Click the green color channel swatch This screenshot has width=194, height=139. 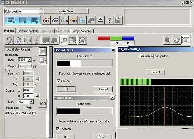[x=116, y=38]
